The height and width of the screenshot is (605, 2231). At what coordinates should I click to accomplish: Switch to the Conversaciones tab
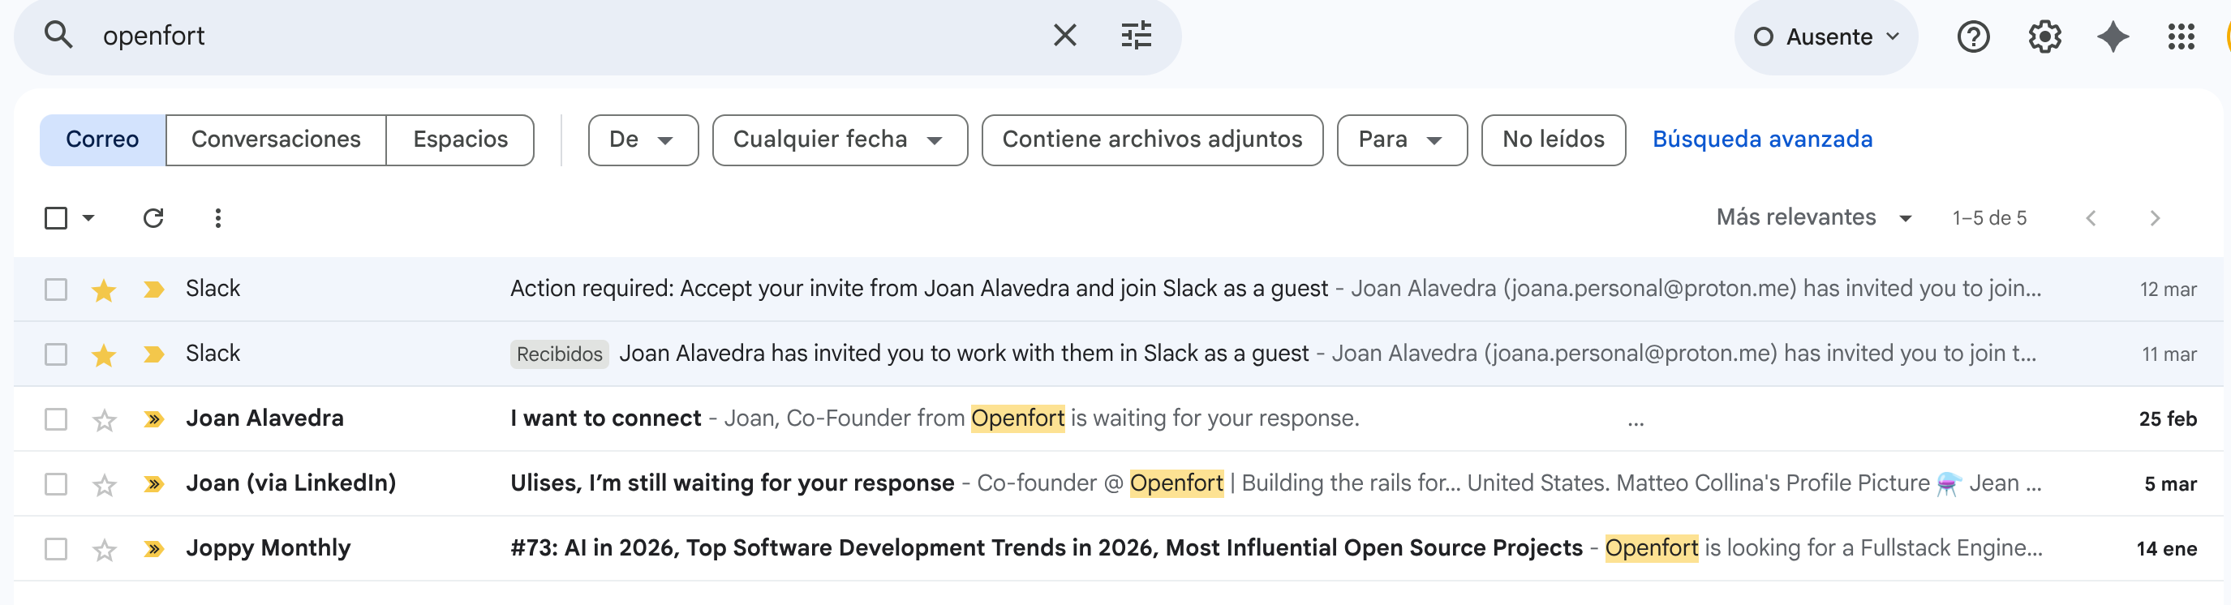pyautogui.click(x=275, y=139)
